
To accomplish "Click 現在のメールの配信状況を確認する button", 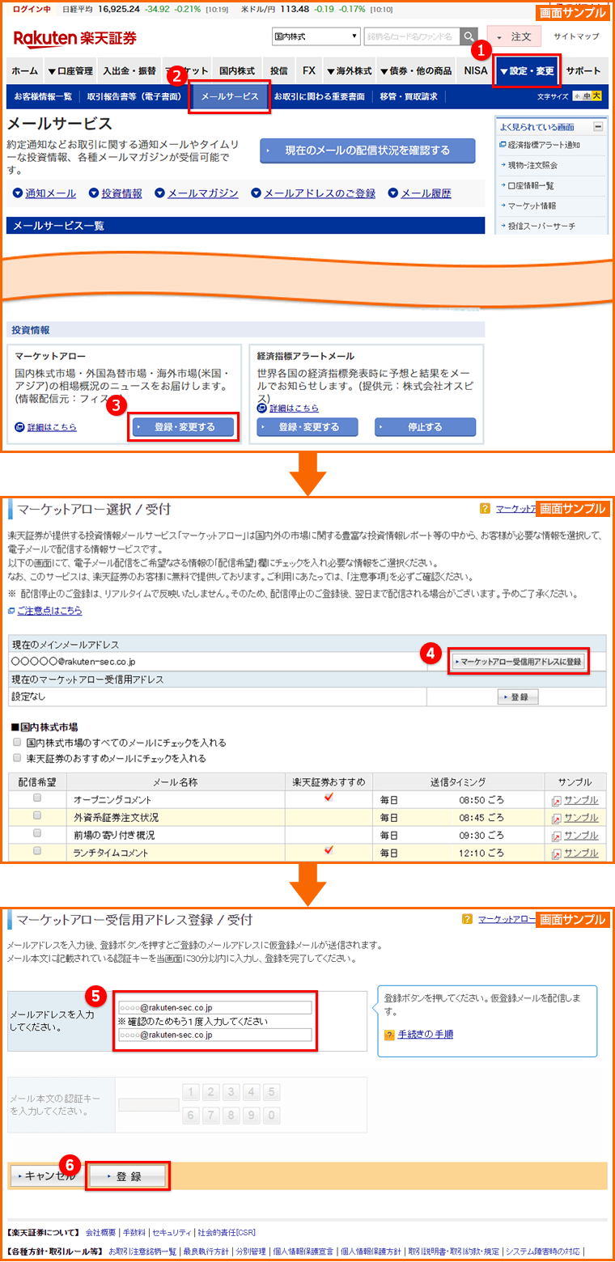I will (x=367, y=150).
